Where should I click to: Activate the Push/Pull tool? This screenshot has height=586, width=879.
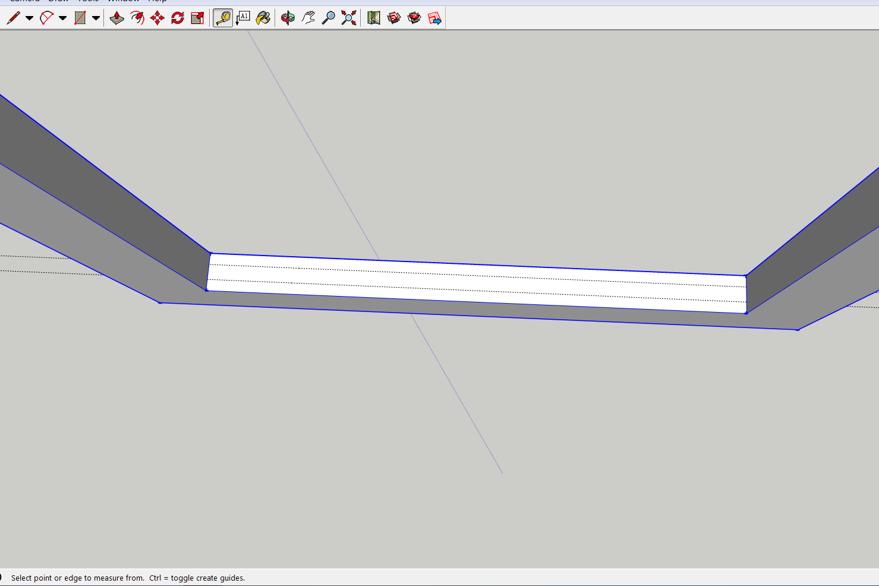tap(117, 18)
